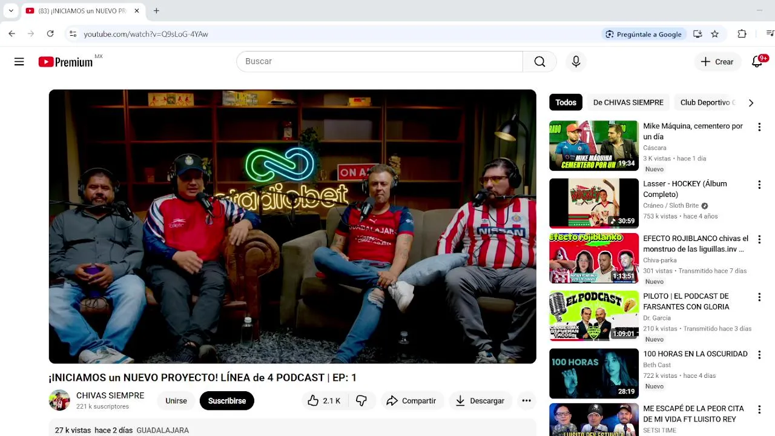Click the magnifier search button
Image resolution: width=775 pixels, height=436 pixels.
tap(539, 62)
